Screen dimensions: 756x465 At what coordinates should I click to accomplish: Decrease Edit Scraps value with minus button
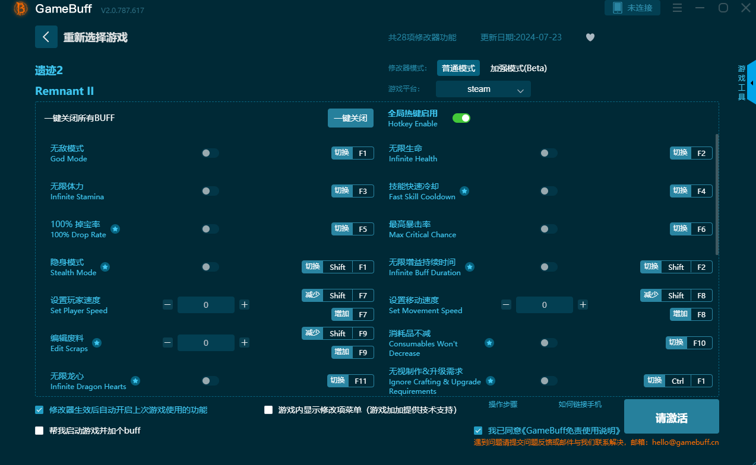[x=167, y=343]
